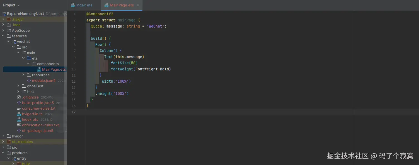
Task: Open consumer-rules.txt file
Action: [x=39, y=108]
